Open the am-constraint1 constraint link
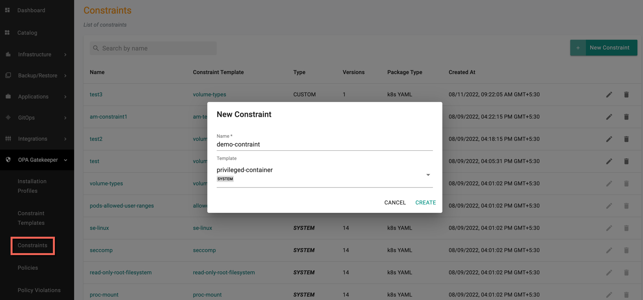The image size is (643, 300). [109, 117]
